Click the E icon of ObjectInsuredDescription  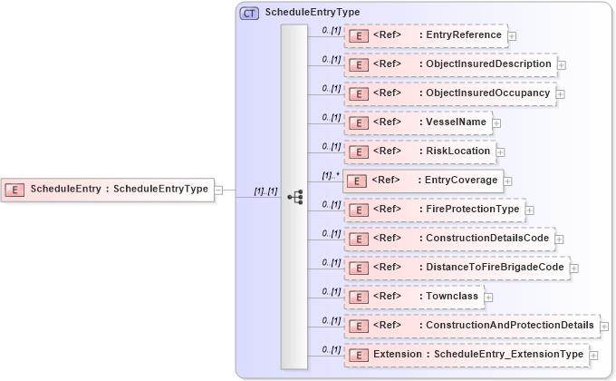pyautogui.click(x=359, y=65)
